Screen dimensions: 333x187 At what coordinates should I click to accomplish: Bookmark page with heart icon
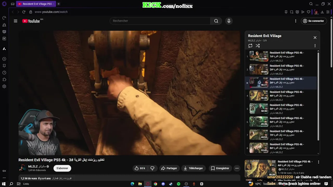click(309, 12)
